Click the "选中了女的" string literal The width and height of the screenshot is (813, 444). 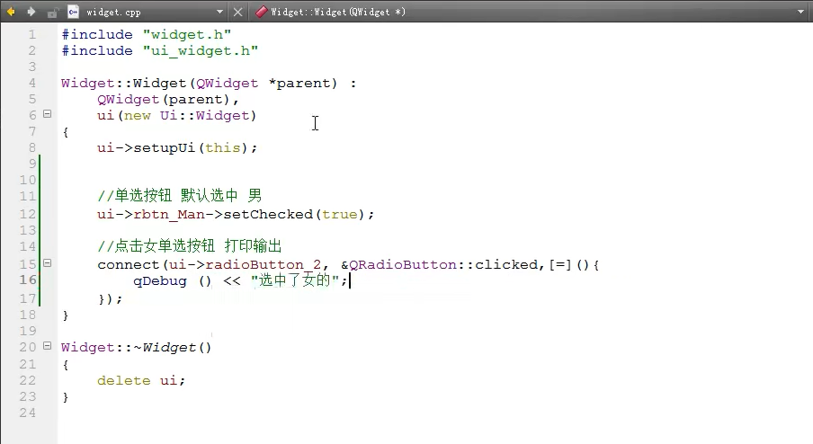pos(294,280)
